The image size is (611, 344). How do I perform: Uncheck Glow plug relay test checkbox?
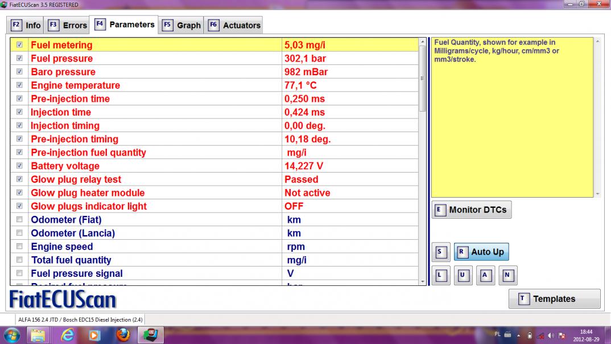[19, 179]
